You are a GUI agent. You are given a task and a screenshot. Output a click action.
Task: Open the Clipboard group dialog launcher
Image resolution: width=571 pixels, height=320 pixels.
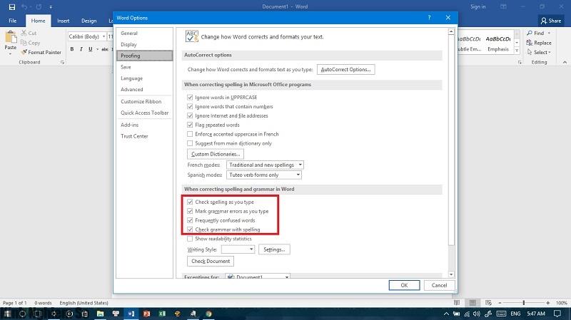(x=62, y=63)
